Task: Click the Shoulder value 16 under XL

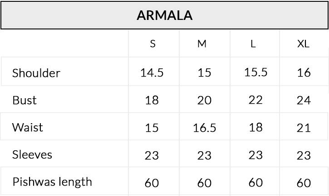Action: click(x=304, y=73)
